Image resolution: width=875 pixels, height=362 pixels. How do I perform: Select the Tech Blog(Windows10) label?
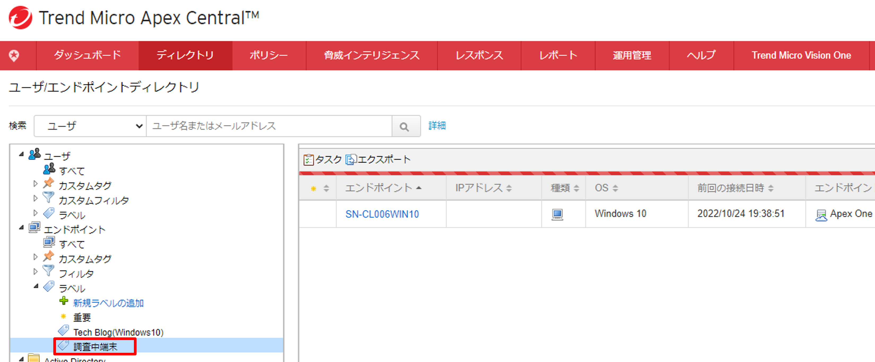click(118, 332)
